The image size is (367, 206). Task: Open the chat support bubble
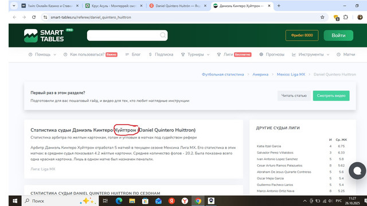357,171
